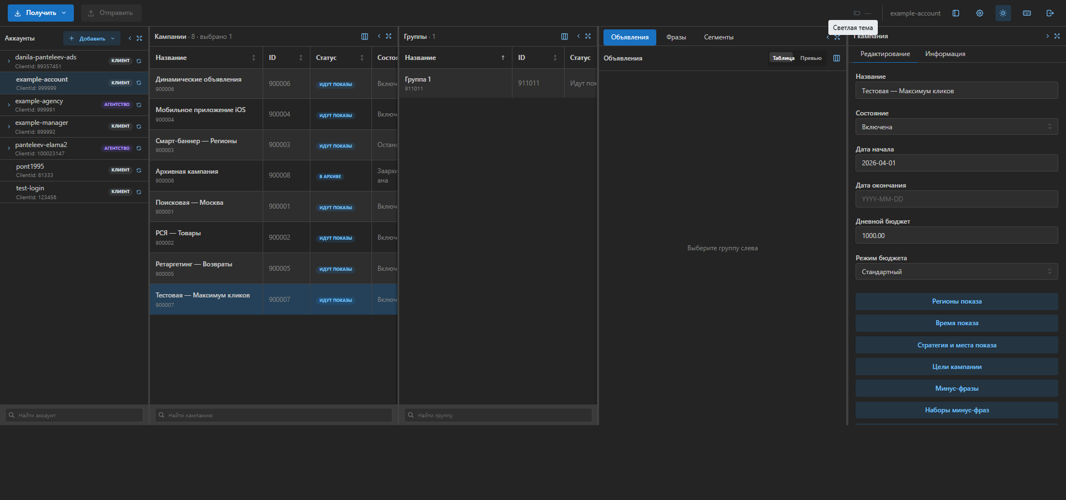The width and height of the screenshot is (1066, 500).
Task: Maximize the Campaign editor panel
Action: click(1057, 36)
